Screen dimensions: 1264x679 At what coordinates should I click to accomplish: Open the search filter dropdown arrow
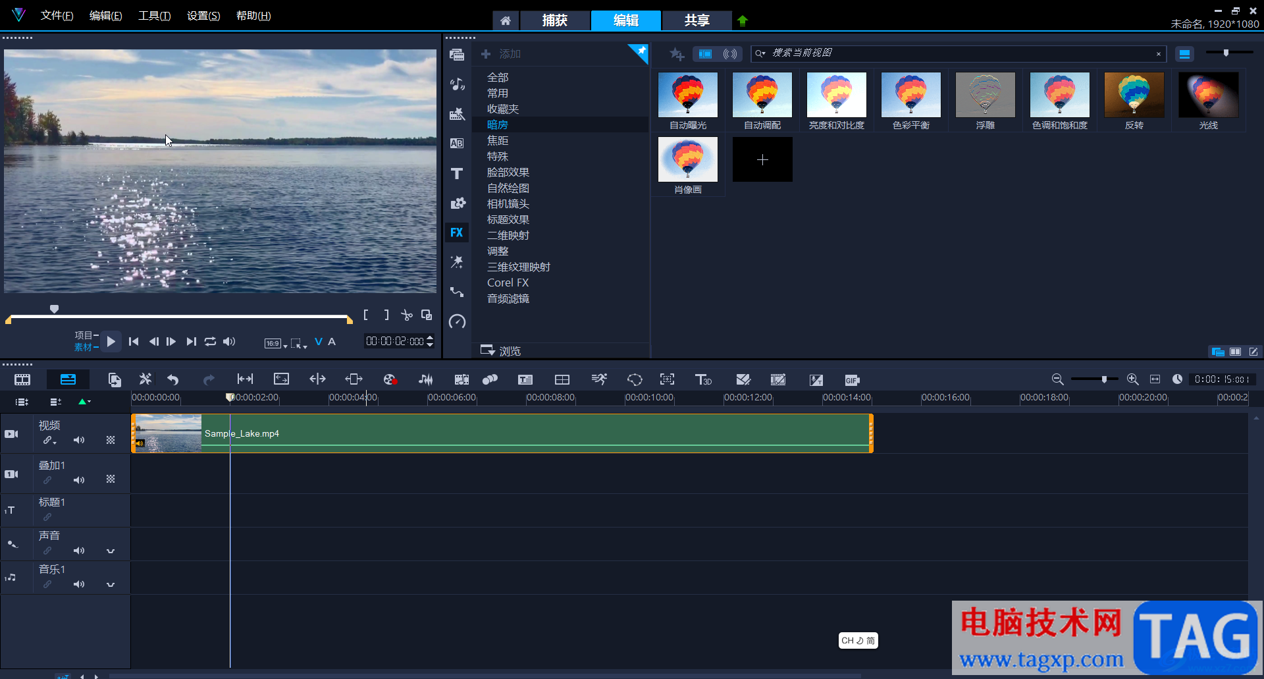coord(760,53)
